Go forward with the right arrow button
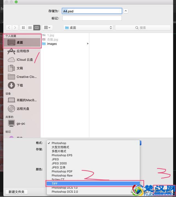Viewport: 176px width, 197px height. pos(15,28)
